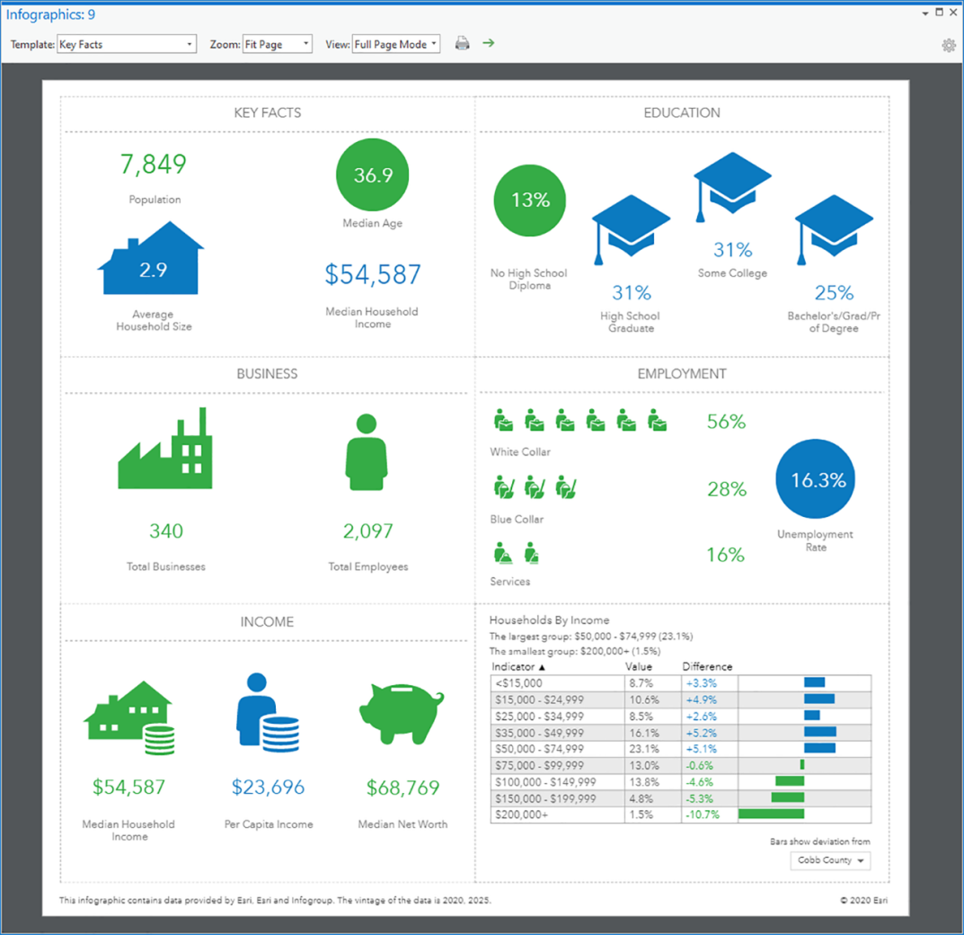Click the green export arrow icon

point(489,43)
